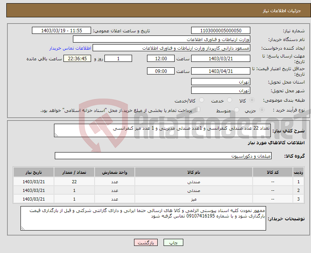Click صندلی name in row 2

point(194,191)
